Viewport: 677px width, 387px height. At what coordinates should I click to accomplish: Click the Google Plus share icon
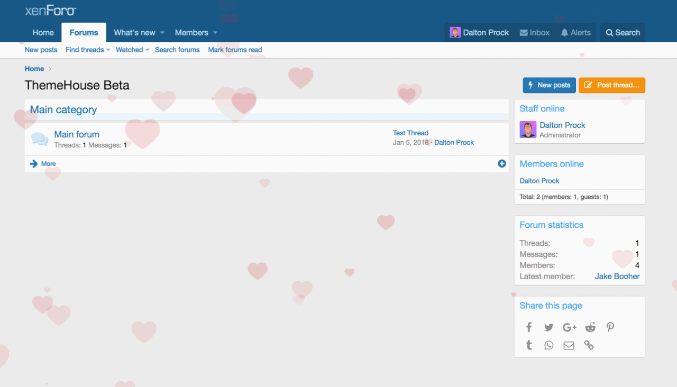point(569,327)
